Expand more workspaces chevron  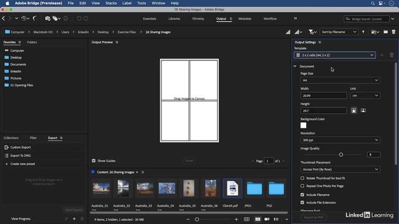295,18
